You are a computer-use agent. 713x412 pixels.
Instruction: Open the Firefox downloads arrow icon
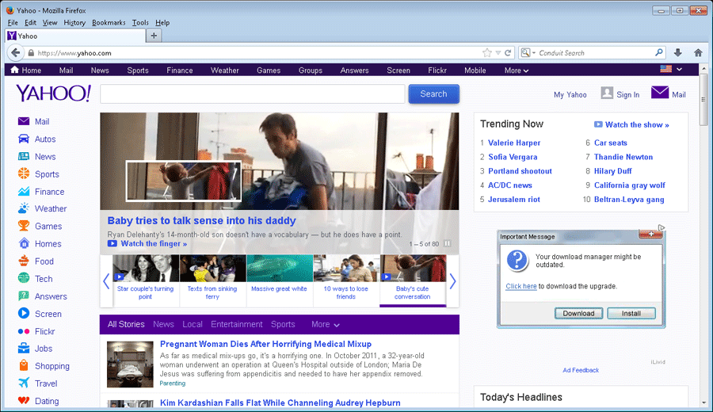click(677, 53)
